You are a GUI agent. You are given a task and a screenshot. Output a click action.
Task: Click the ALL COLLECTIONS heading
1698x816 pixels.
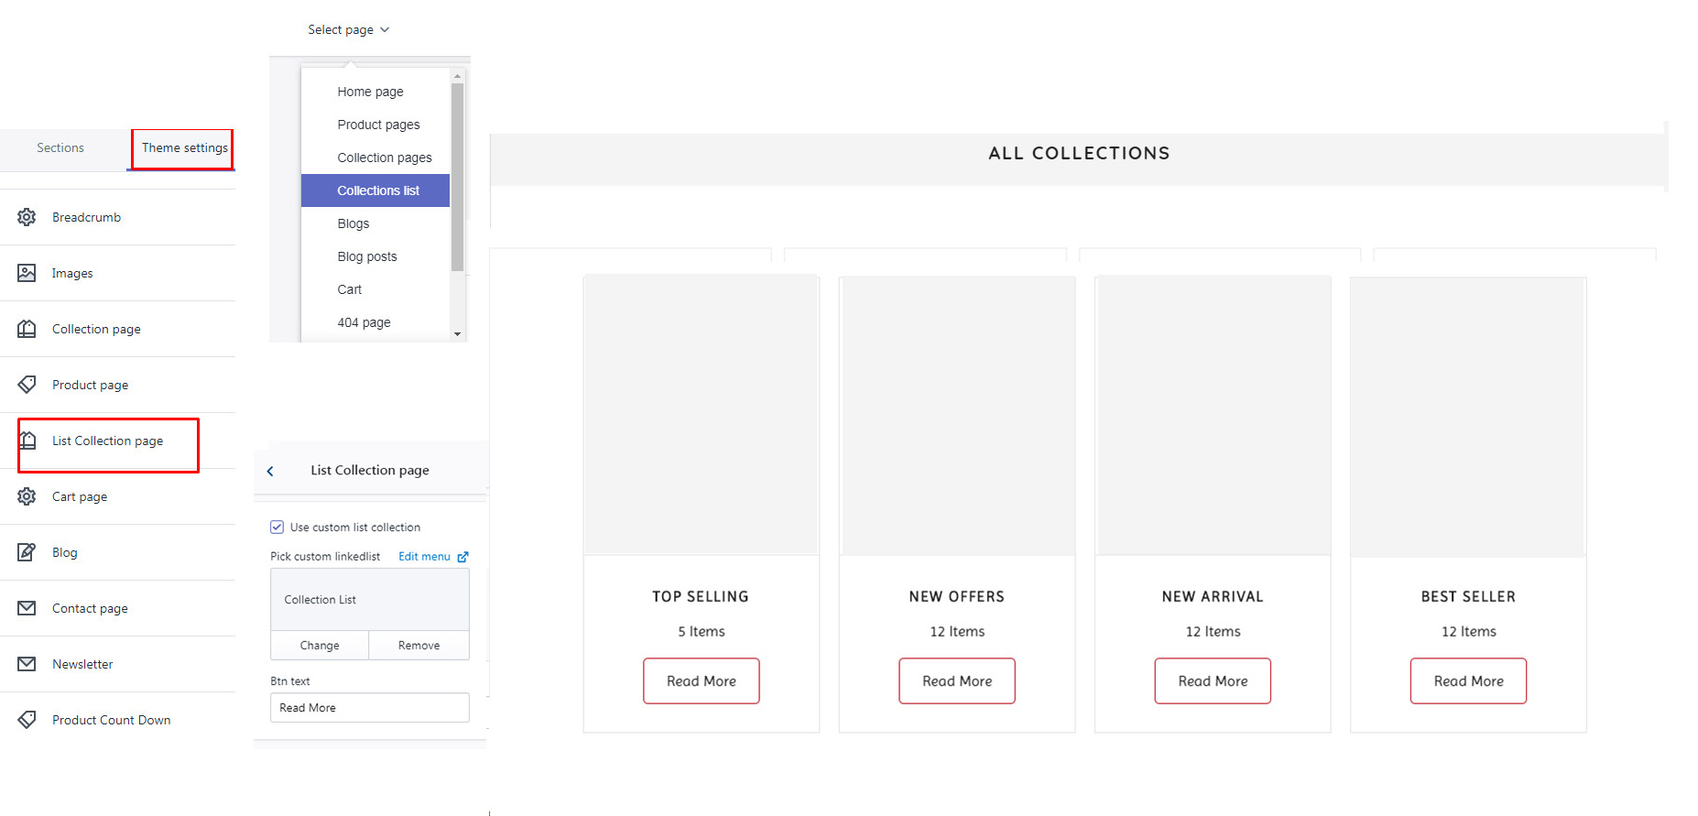coord(1079,154)
